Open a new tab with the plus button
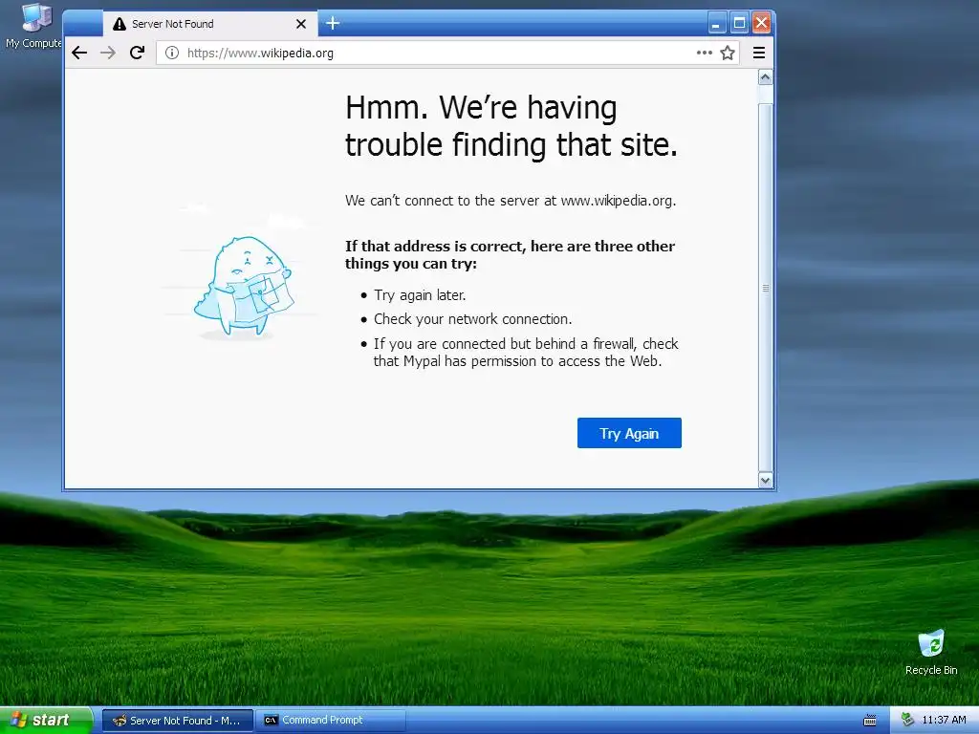Image resolution: width=979 pixels, height=734 pixels. click(x=333, y=24)
